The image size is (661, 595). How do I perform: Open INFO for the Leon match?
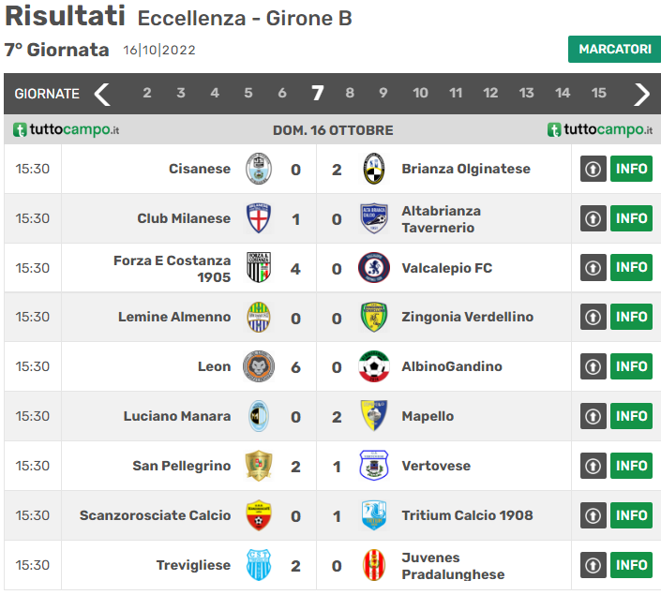pyautogui.click(x=632, y=366)
